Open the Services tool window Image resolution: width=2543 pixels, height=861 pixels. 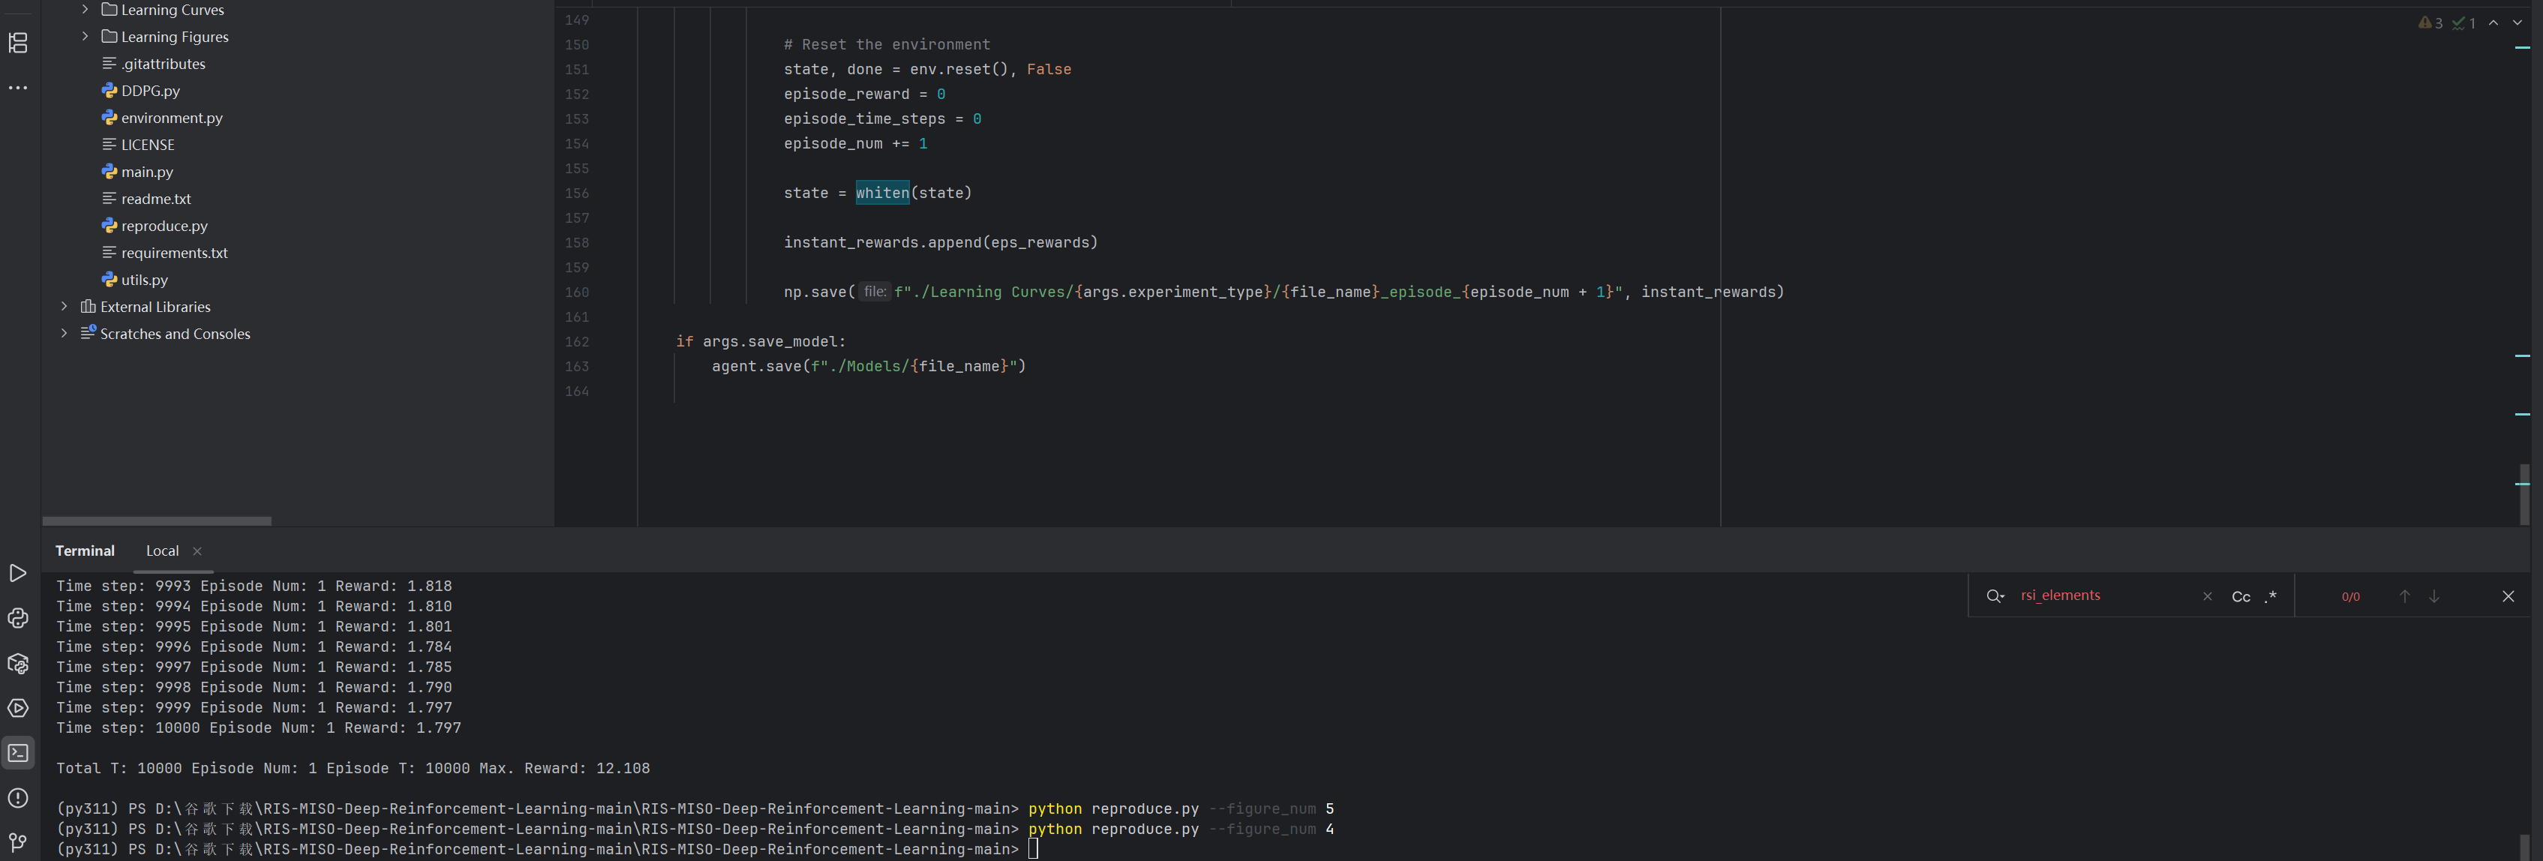coord(18,708)
